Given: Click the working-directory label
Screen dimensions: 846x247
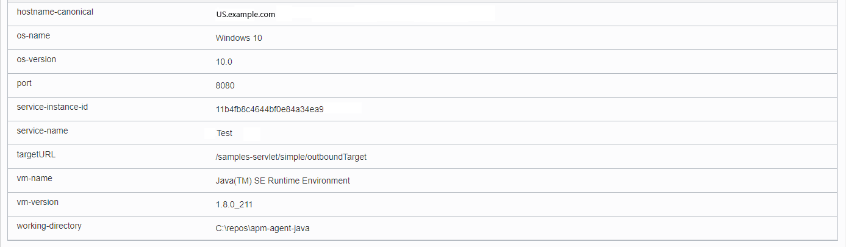Looking at the screenshot, I should 49,226.
